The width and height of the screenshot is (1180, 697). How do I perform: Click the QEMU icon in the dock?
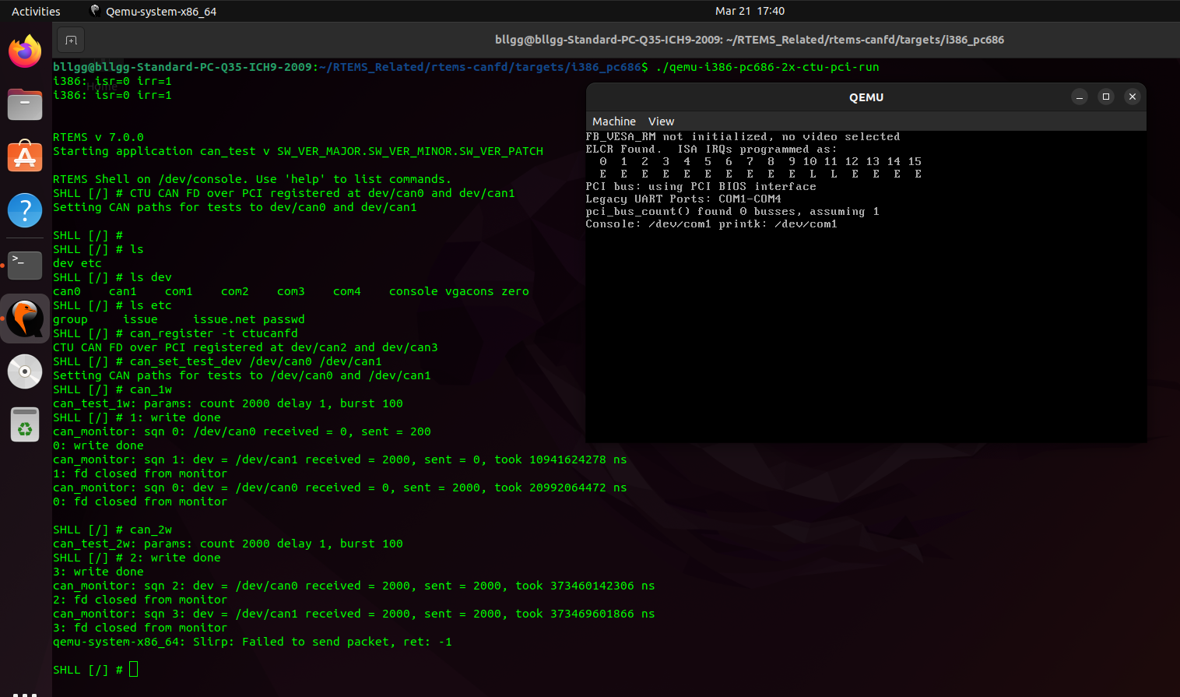tap(25, 319)
